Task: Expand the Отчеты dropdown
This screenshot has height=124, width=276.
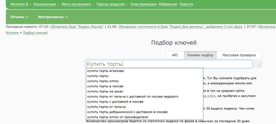Action: click(x=19, y=17)
